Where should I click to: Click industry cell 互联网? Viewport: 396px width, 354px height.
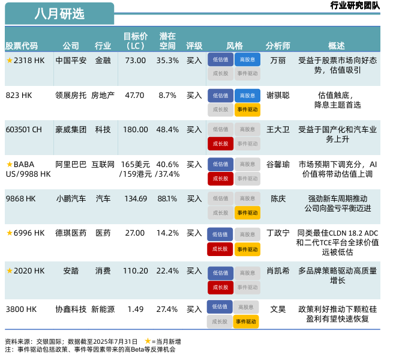click(x=103, y=165)
